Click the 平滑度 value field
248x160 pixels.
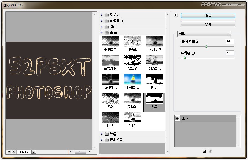tap(230, 53)
